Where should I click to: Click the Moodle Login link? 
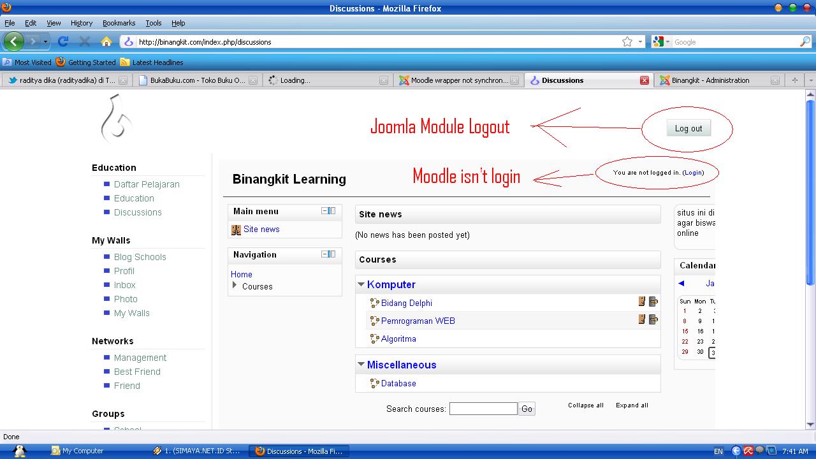click(x=694, y=173)
